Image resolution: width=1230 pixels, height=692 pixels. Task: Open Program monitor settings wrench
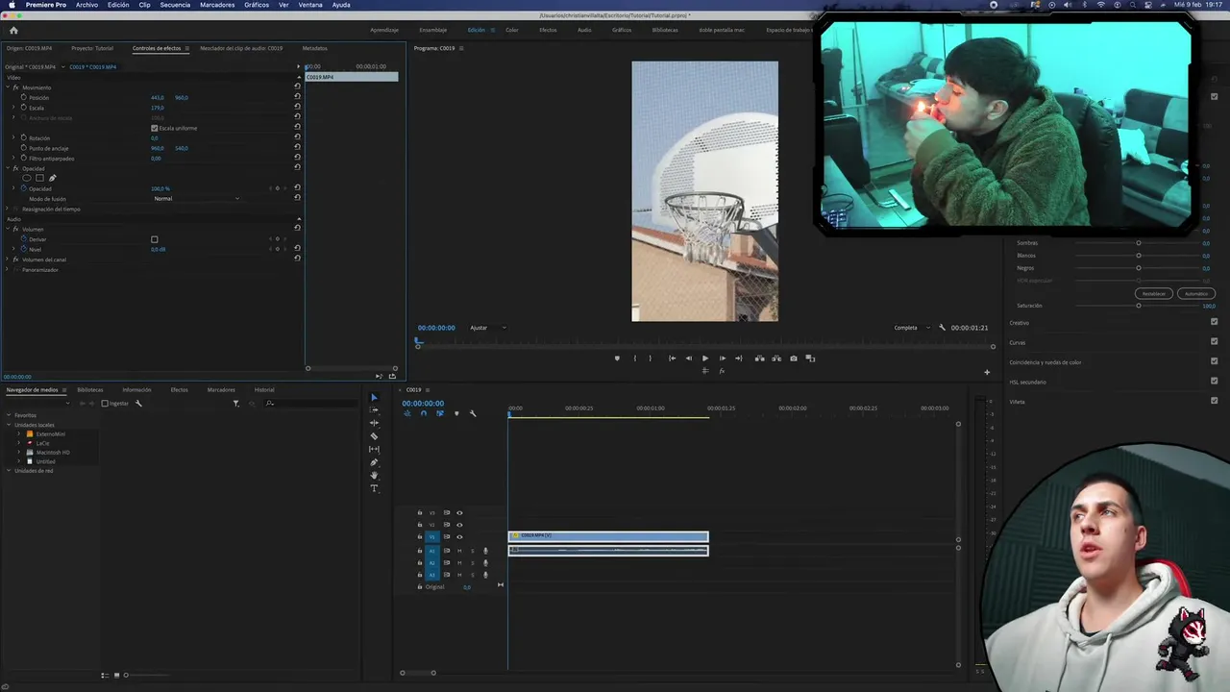click(942, 328)
